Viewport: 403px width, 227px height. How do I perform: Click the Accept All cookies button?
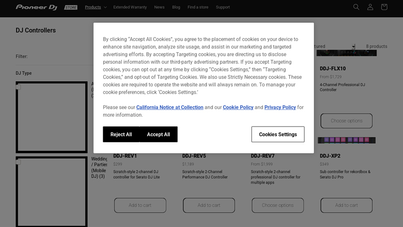point(159,134)
